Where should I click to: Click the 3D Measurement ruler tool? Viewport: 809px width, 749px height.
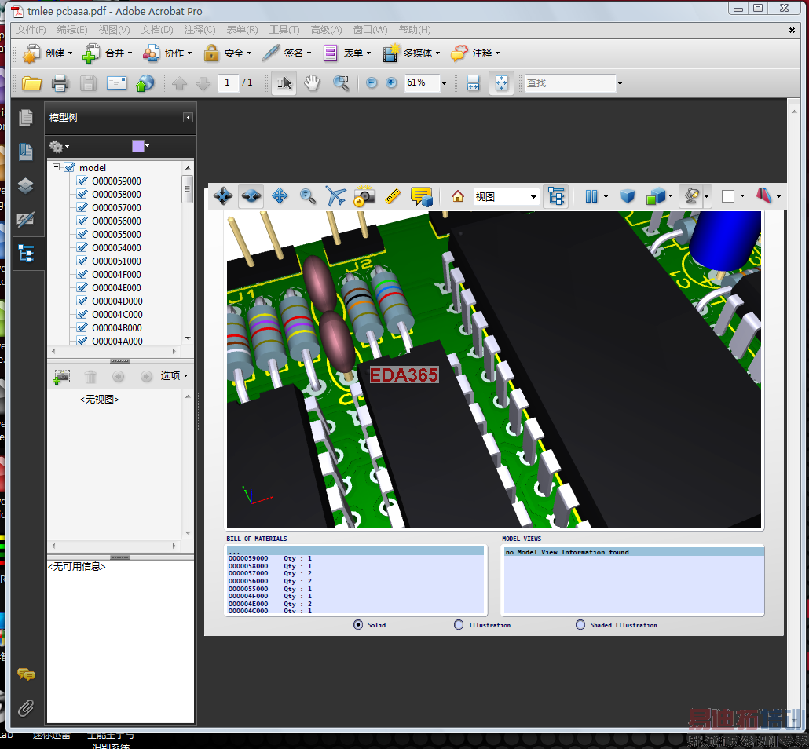[393, 196]
